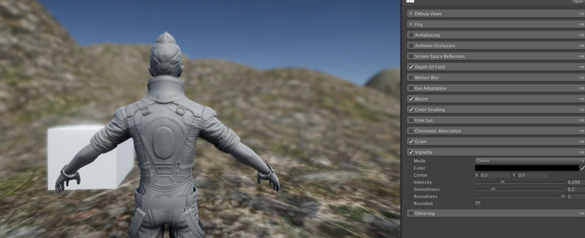Open the Vignette section options menu icon
The width and height of the screenshot is (585, 238).
(x=582, y=153)
